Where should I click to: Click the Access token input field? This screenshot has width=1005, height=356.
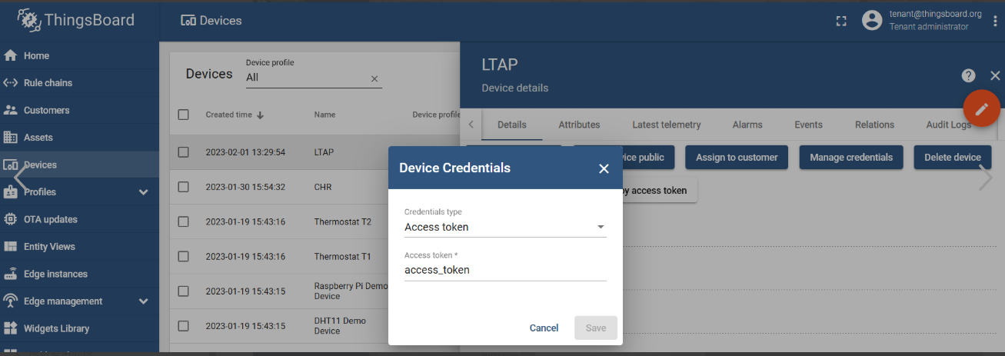point(504,270)
